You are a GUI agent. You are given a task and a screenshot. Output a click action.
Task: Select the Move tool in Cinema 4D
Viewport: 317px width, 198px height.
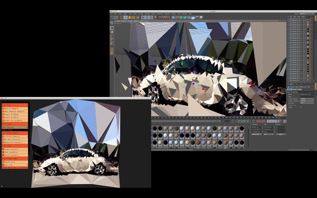coord(126,17)
